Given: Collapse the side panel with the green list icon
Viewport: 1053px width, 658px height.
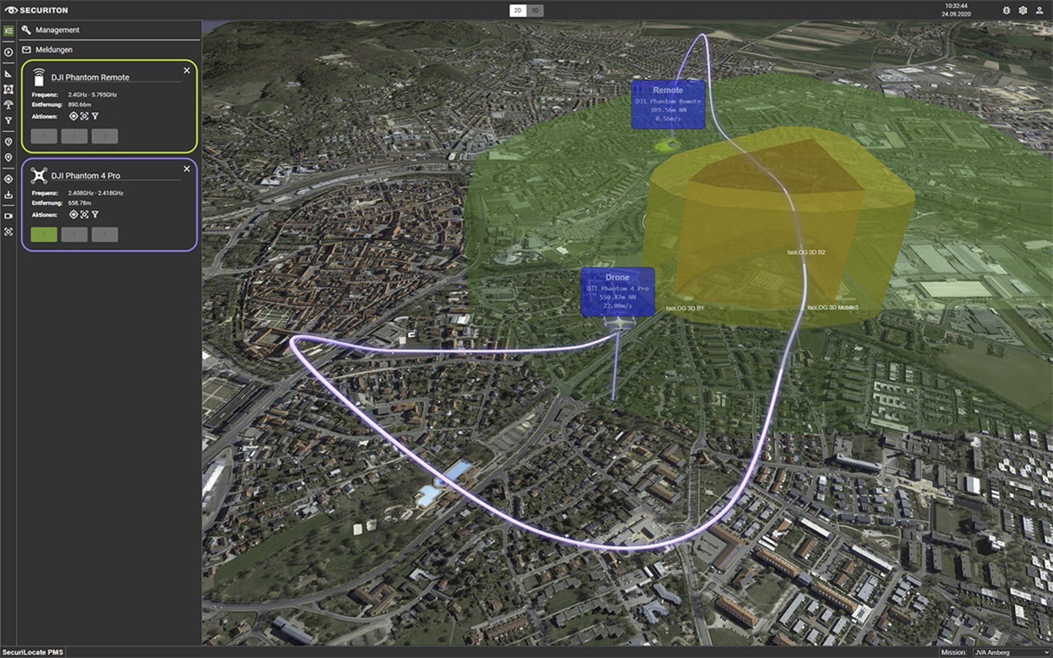Looking at the screenshot, I should click(8, 31).
